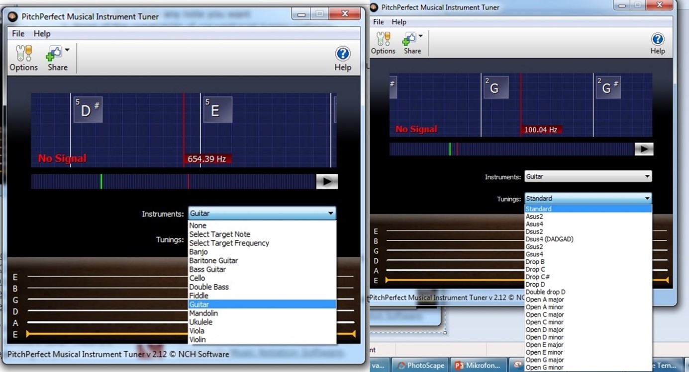Click the Share icon in left window
Image resolution: width=689 pixels, height=372 pixels.
55,58
